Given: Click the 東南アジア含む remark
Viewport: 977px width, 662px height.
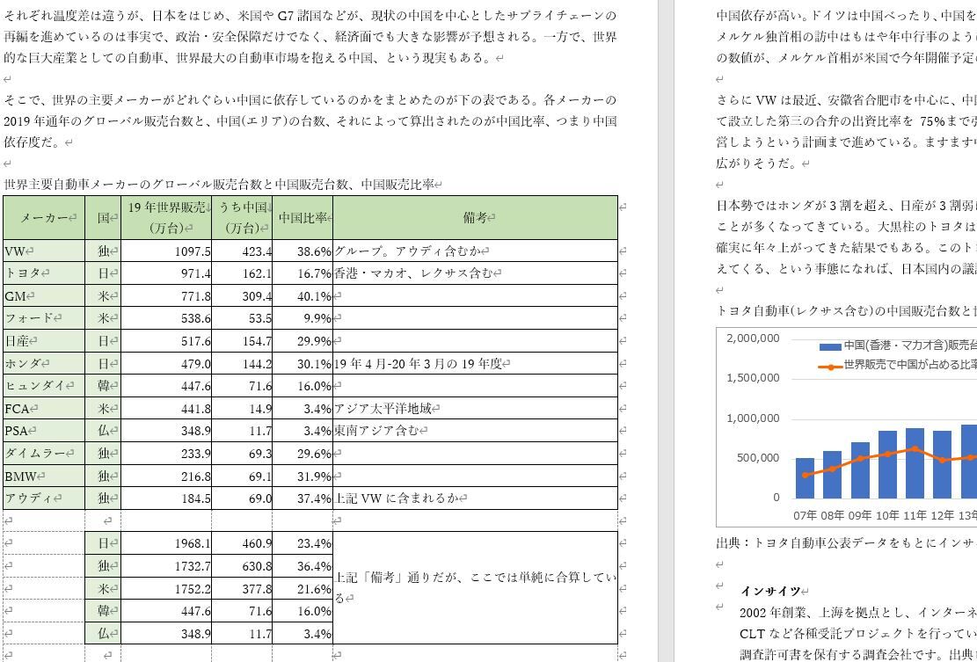Looking at the screenshot, I should pyautogui.click(x=376, y=431).
